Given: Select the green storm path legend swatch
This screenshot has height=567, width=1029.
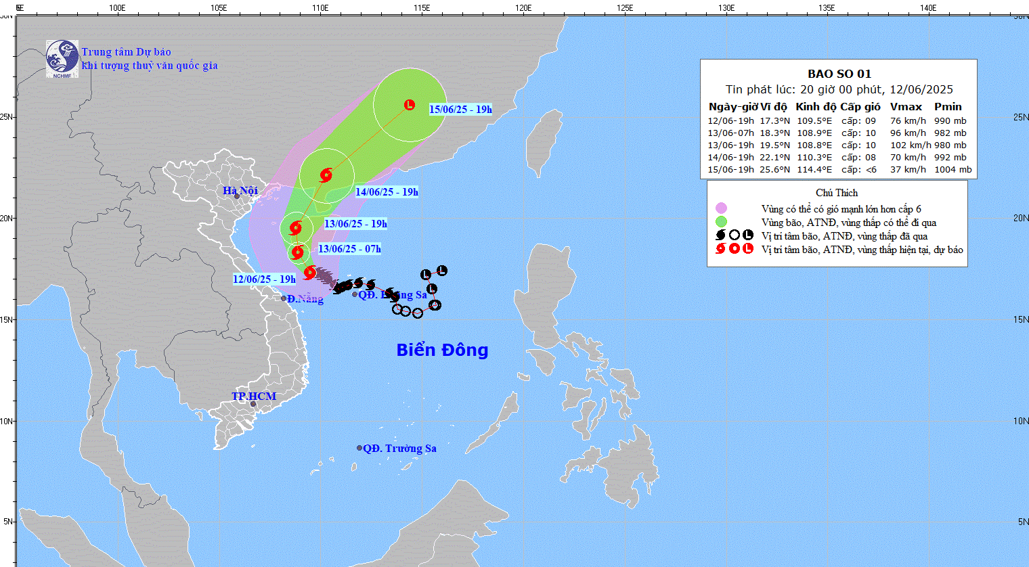Looking at the screenshot, I should 721,222.
